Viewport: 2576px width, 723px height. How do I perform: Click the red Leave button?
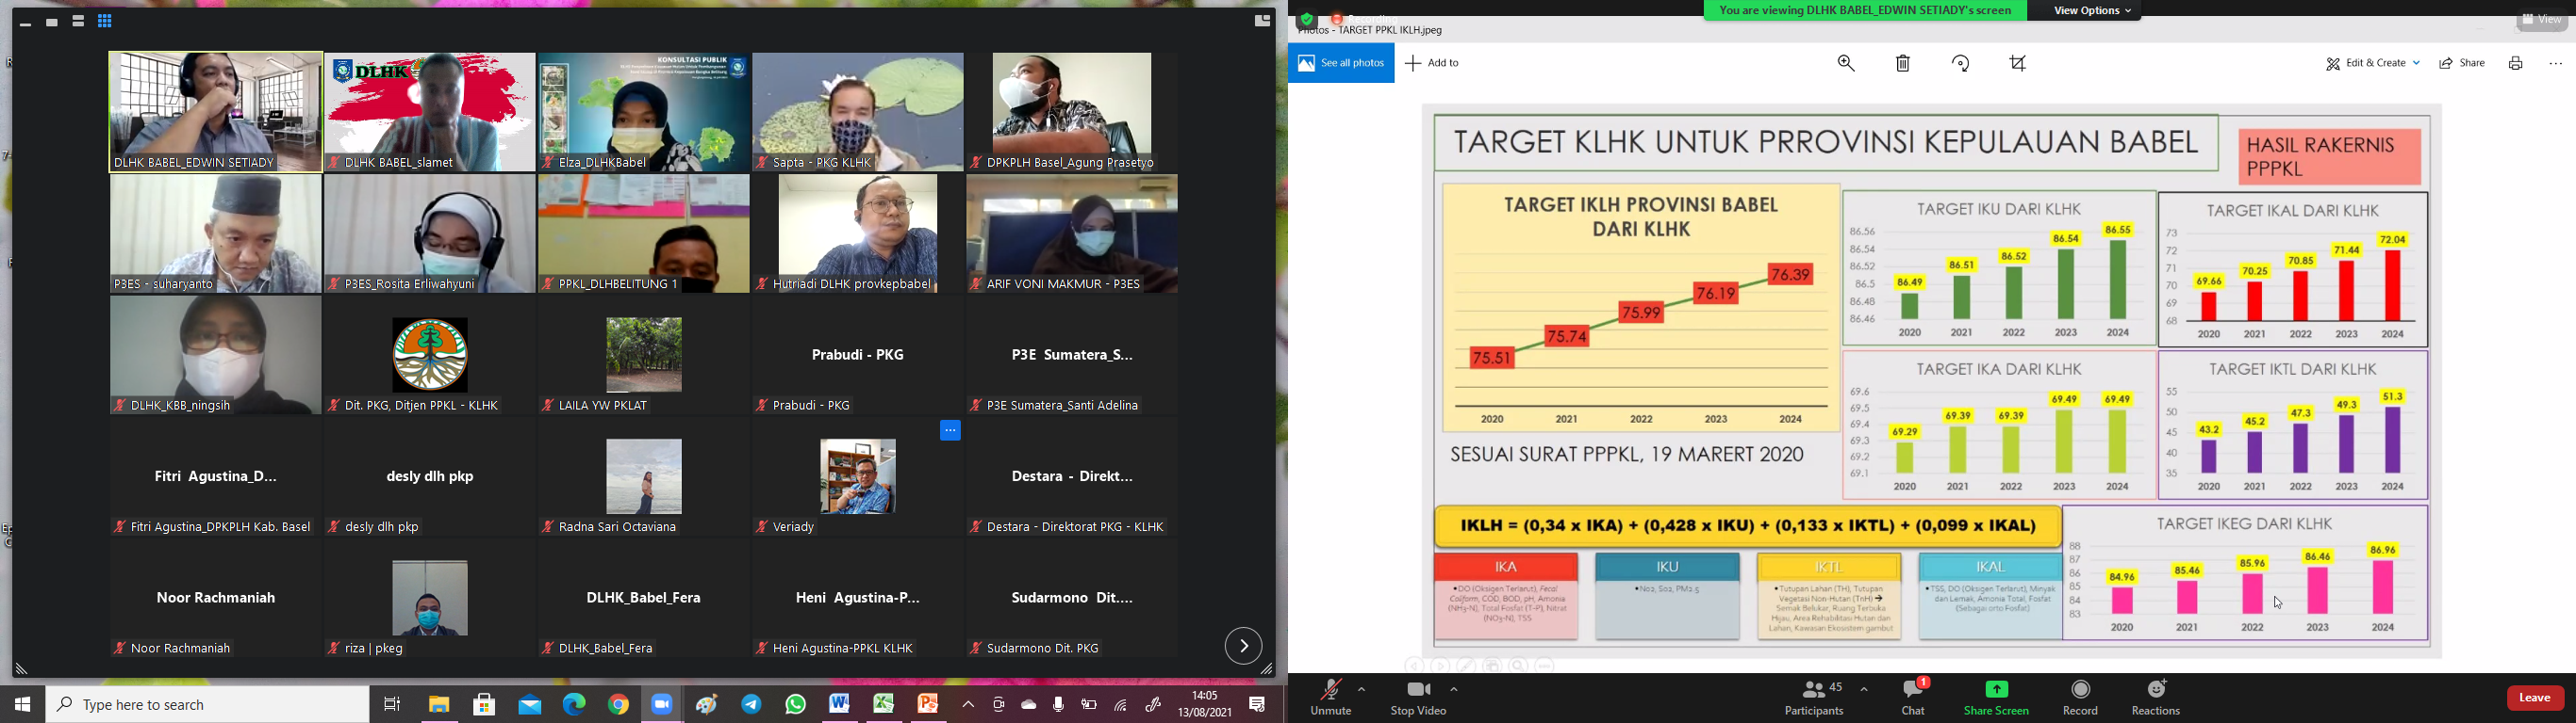[x=2535, y=698]
